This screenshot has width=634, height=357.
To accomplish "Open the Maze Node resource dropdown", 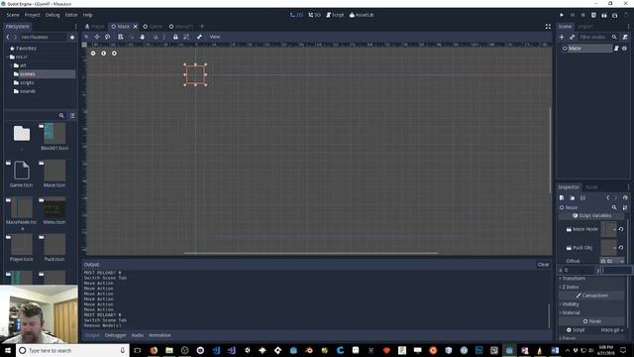I will [614, 229].
